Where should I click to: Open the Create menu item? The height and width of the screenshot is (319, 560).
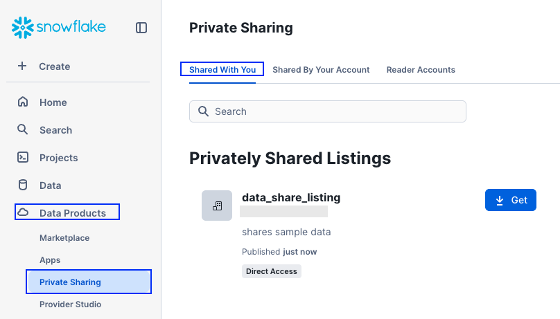(54, 66)
